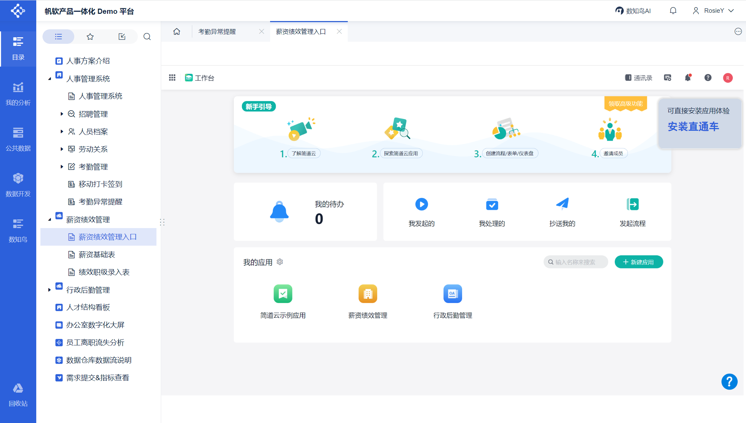Expand the 招聘管理 tree node
This screenshot has width=746, height=423.
[x=62, y=114]
